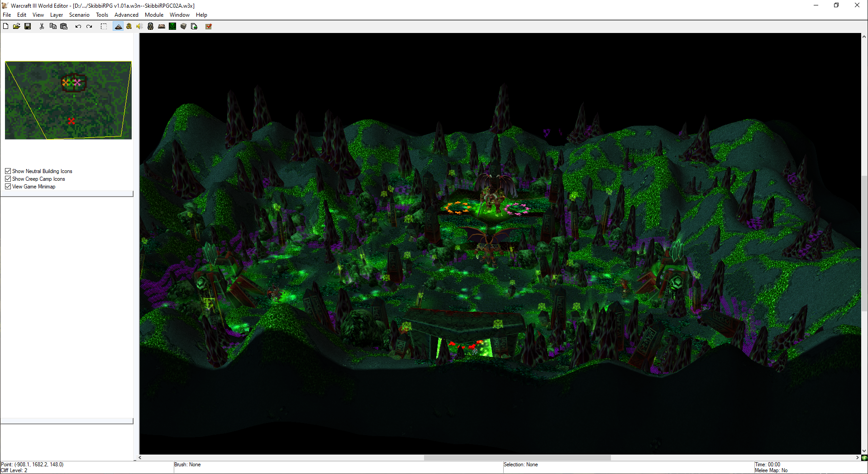Click the green status icon beside the horizontal scrollbar
This screenshot has width=868, height=474.
click(864, 458)
